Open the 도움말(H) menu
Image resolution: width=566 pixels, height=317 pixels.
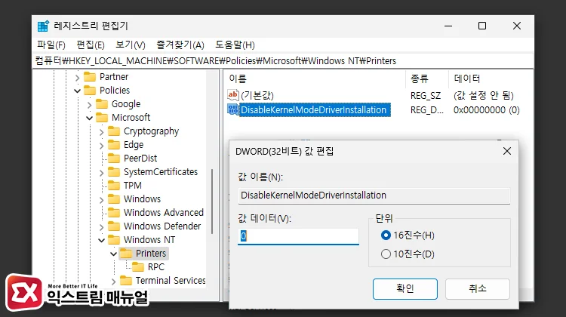235,45
